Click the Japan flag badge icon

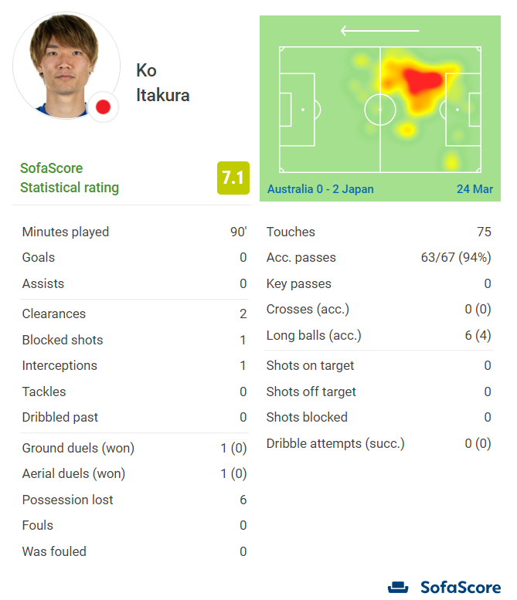coord(103,107)
